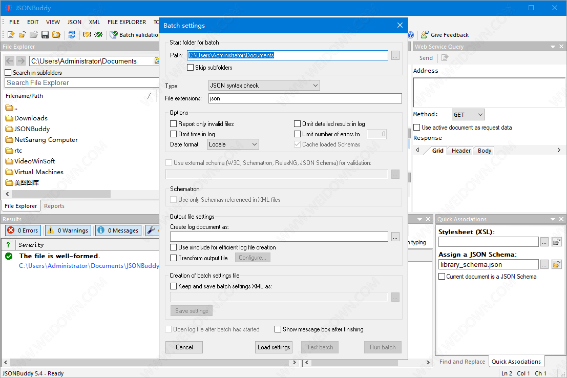567x378 pixels.
Task: Click the Load settings button
Action: (x=274, y=347)
